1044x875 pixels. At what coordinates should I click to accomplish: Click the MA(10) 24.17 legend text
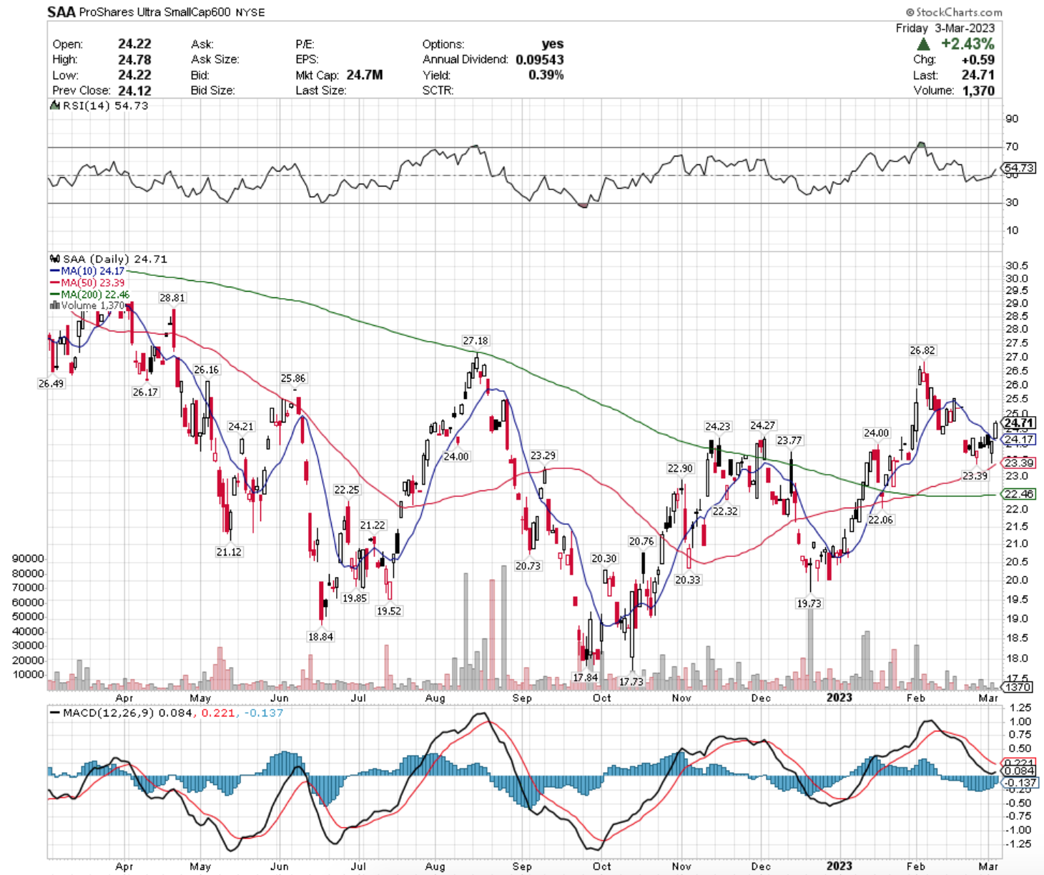[x=93, y=271]
